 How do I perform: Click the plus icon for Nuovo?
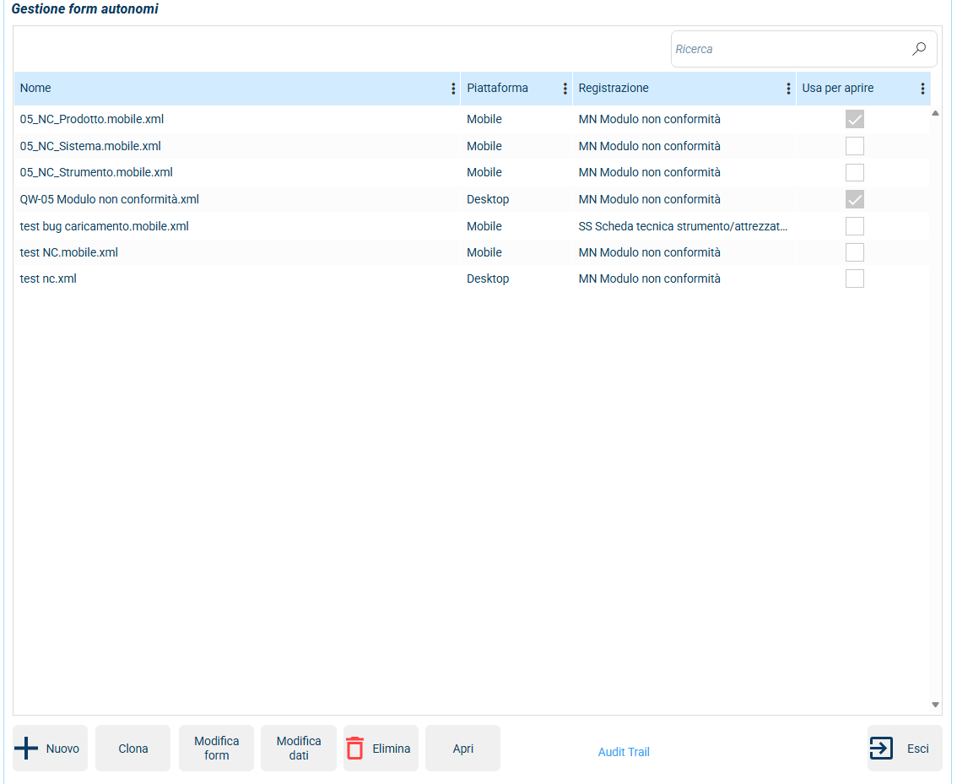[27, 749]
